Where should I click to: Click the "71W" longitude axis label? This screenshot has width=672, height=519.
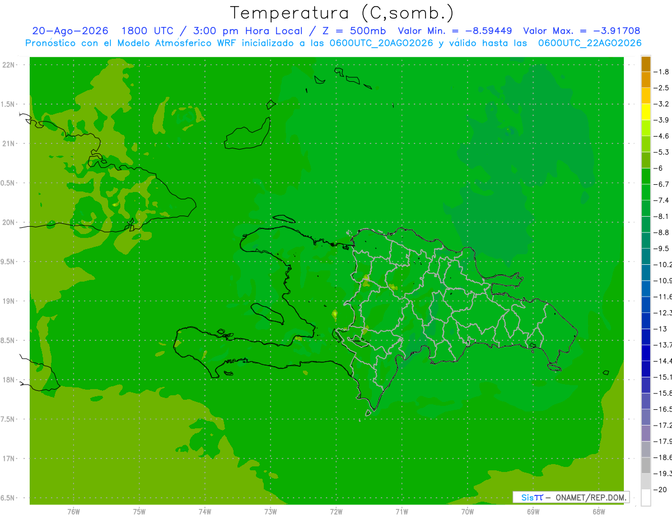402,512
